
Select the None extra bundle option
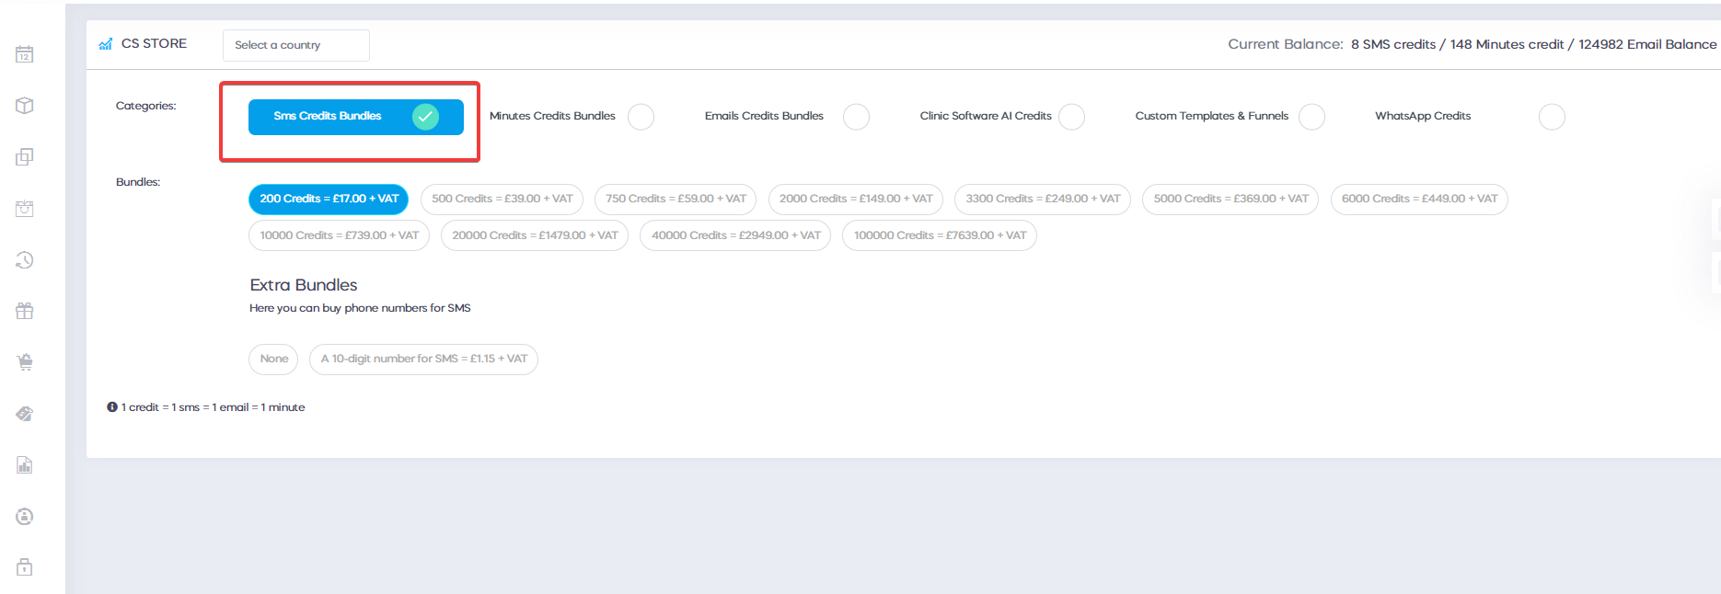pyautogui.click(x=273, y=359)
